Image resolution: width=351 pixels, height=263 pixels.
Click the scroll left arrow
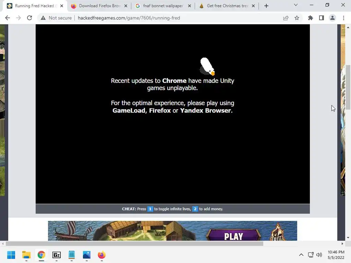[2, 243]
